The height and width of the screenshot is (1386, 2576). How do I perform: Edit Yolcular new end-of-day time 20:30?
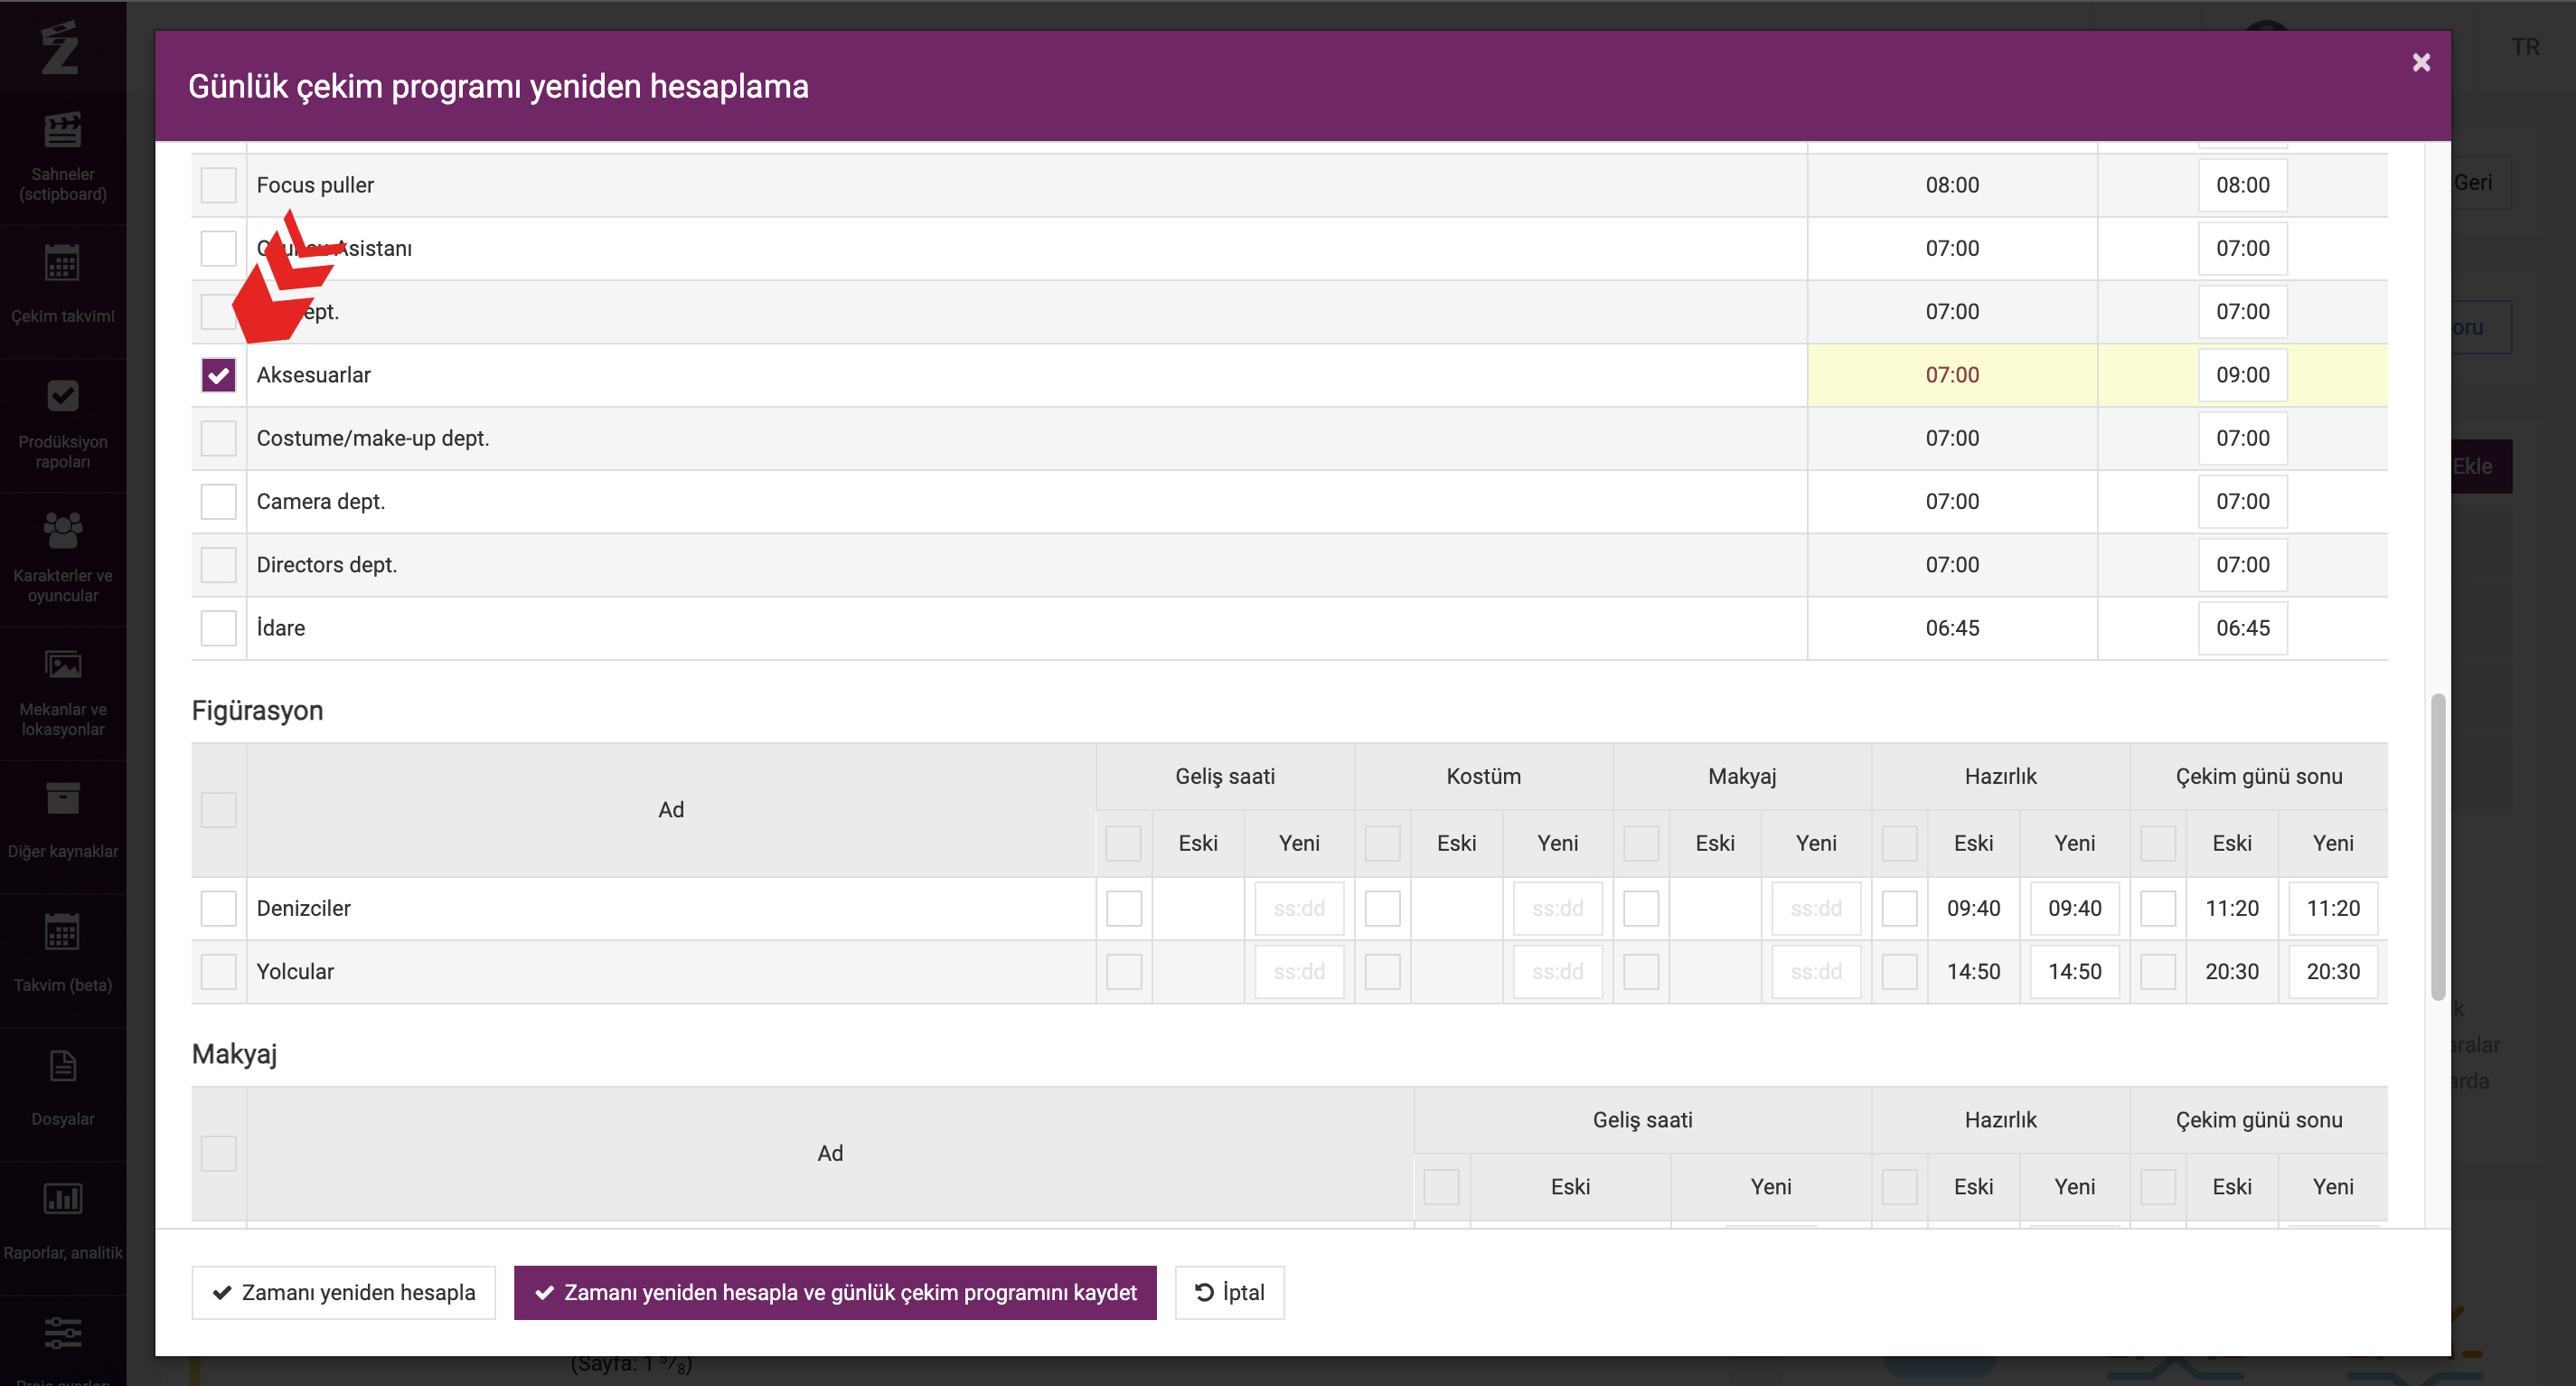(2332, 972)
